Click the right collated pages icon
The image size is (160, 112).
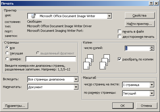pos(105,62)
